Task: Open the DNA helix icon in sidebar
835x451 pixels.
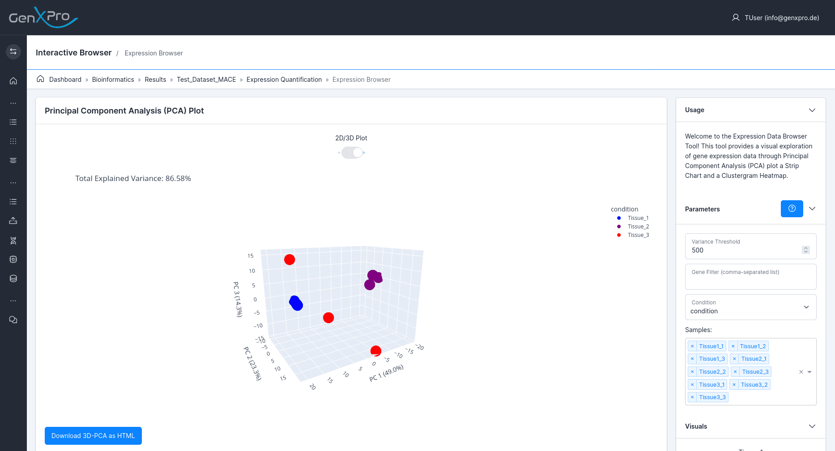Action: pyautogui.click(x=13, y=240)
